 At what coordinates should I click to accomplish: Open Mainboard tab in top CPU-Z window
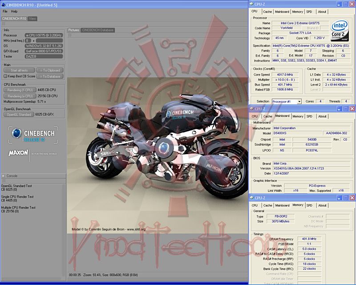click(x=282, y=12)
